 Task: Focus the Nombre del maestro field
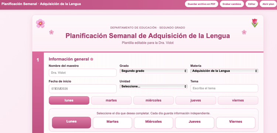83,73
